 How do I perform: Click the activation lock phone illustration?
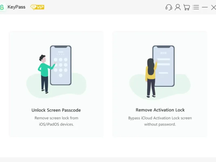click(164, 66)
